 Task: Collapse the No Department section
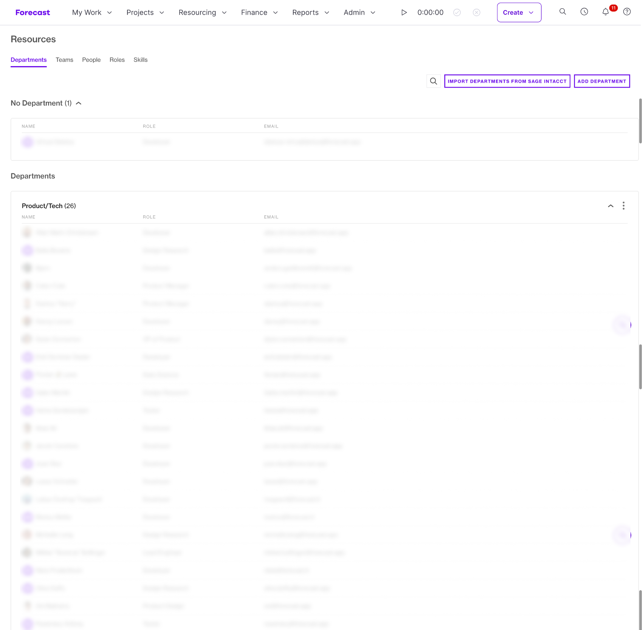[x=79, y=103]
